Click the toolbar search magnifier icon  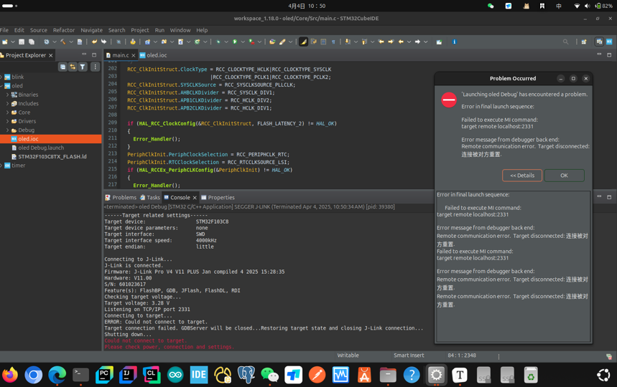pos(565,42)
